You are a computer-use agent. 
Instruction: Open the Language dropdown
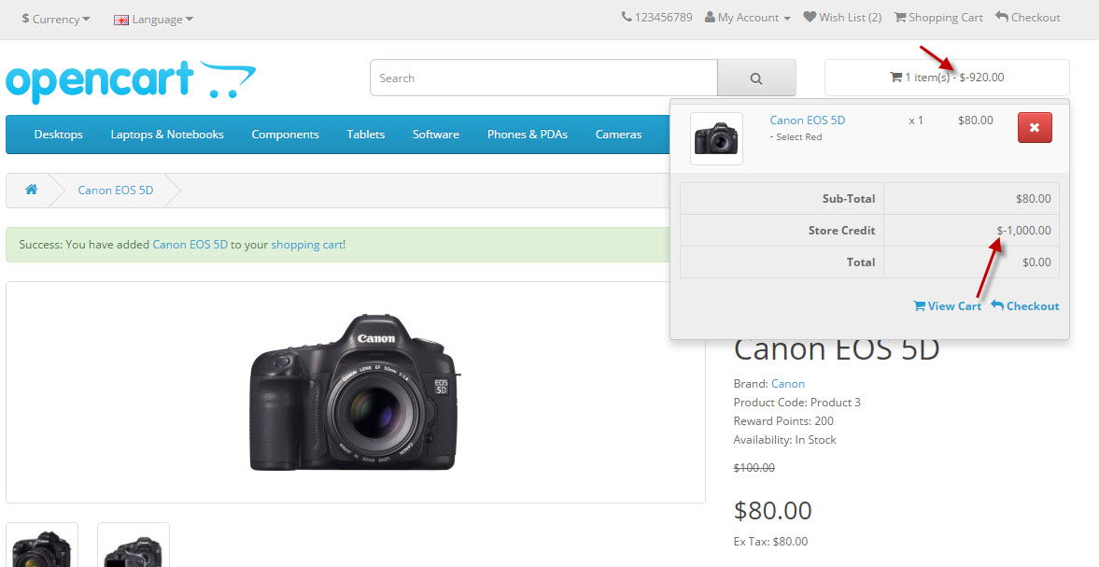153,20
